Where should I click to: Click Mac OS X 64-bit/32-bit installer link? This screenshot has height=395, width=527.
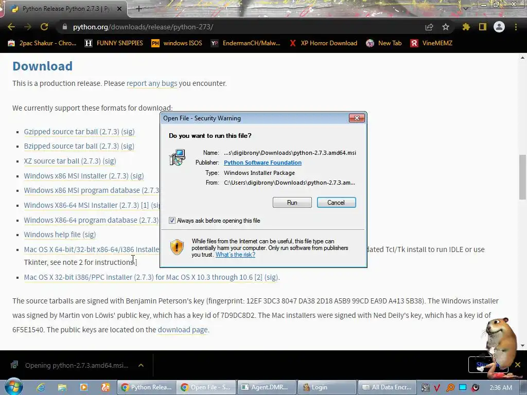(x=92, y=249)
